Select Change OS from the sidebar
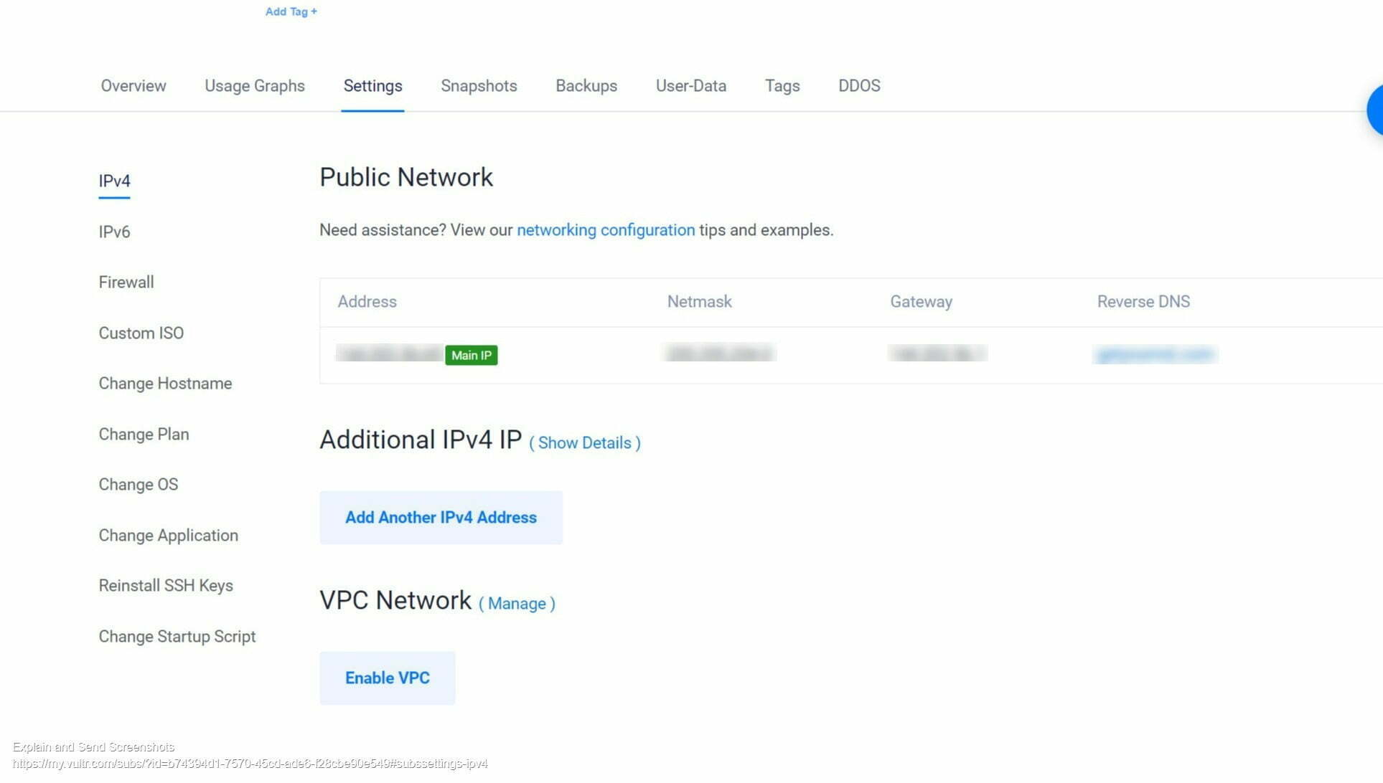Screen dimensions: 1383x783 tap(139, 485)
